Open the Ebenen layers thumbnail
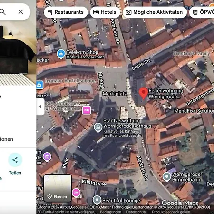 click(x=58, y=188)
